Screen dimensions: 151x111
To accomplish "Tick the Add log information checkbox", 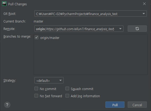I will point(67,96).
